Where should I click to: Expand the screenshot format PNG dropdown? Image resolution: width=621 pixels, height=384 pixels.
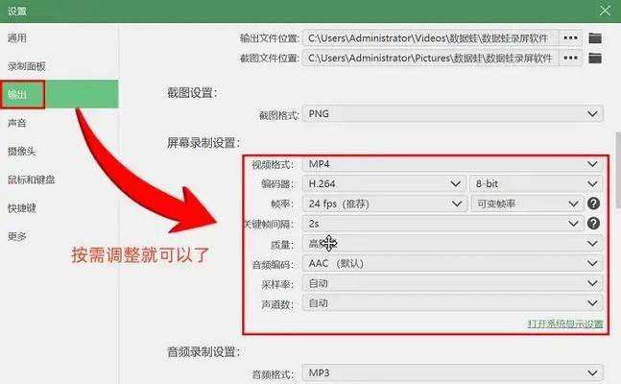point(453,113)
